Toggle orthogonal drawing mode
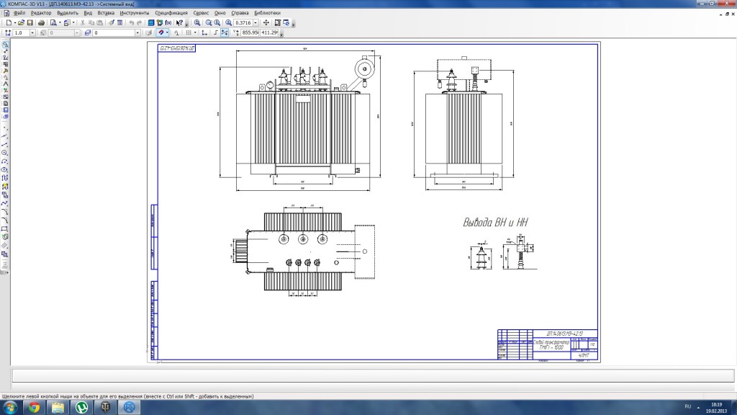This screenshot has height=415, width=737. tap(216, 32)
